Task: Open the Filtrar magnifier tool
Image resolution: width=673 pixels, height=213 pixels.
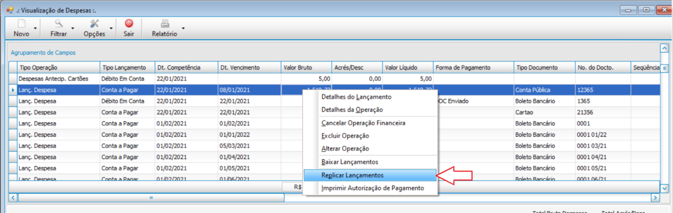Action: [x=59, y=23]
